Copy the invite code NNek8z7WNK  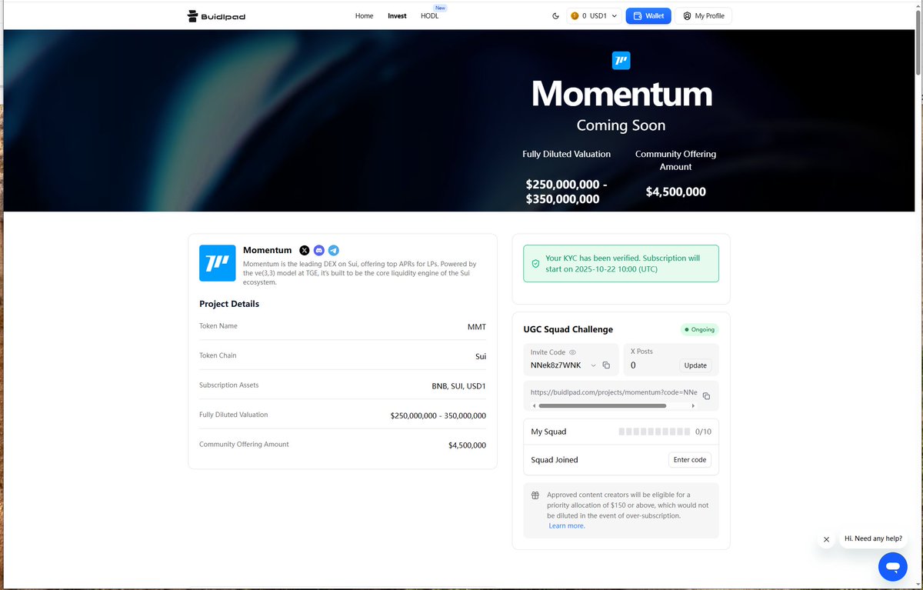coord(606,365)
